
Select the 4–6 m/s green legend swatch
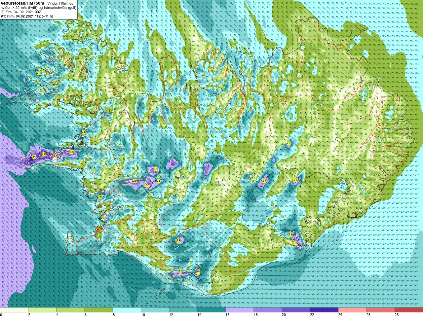pos(70,310)
